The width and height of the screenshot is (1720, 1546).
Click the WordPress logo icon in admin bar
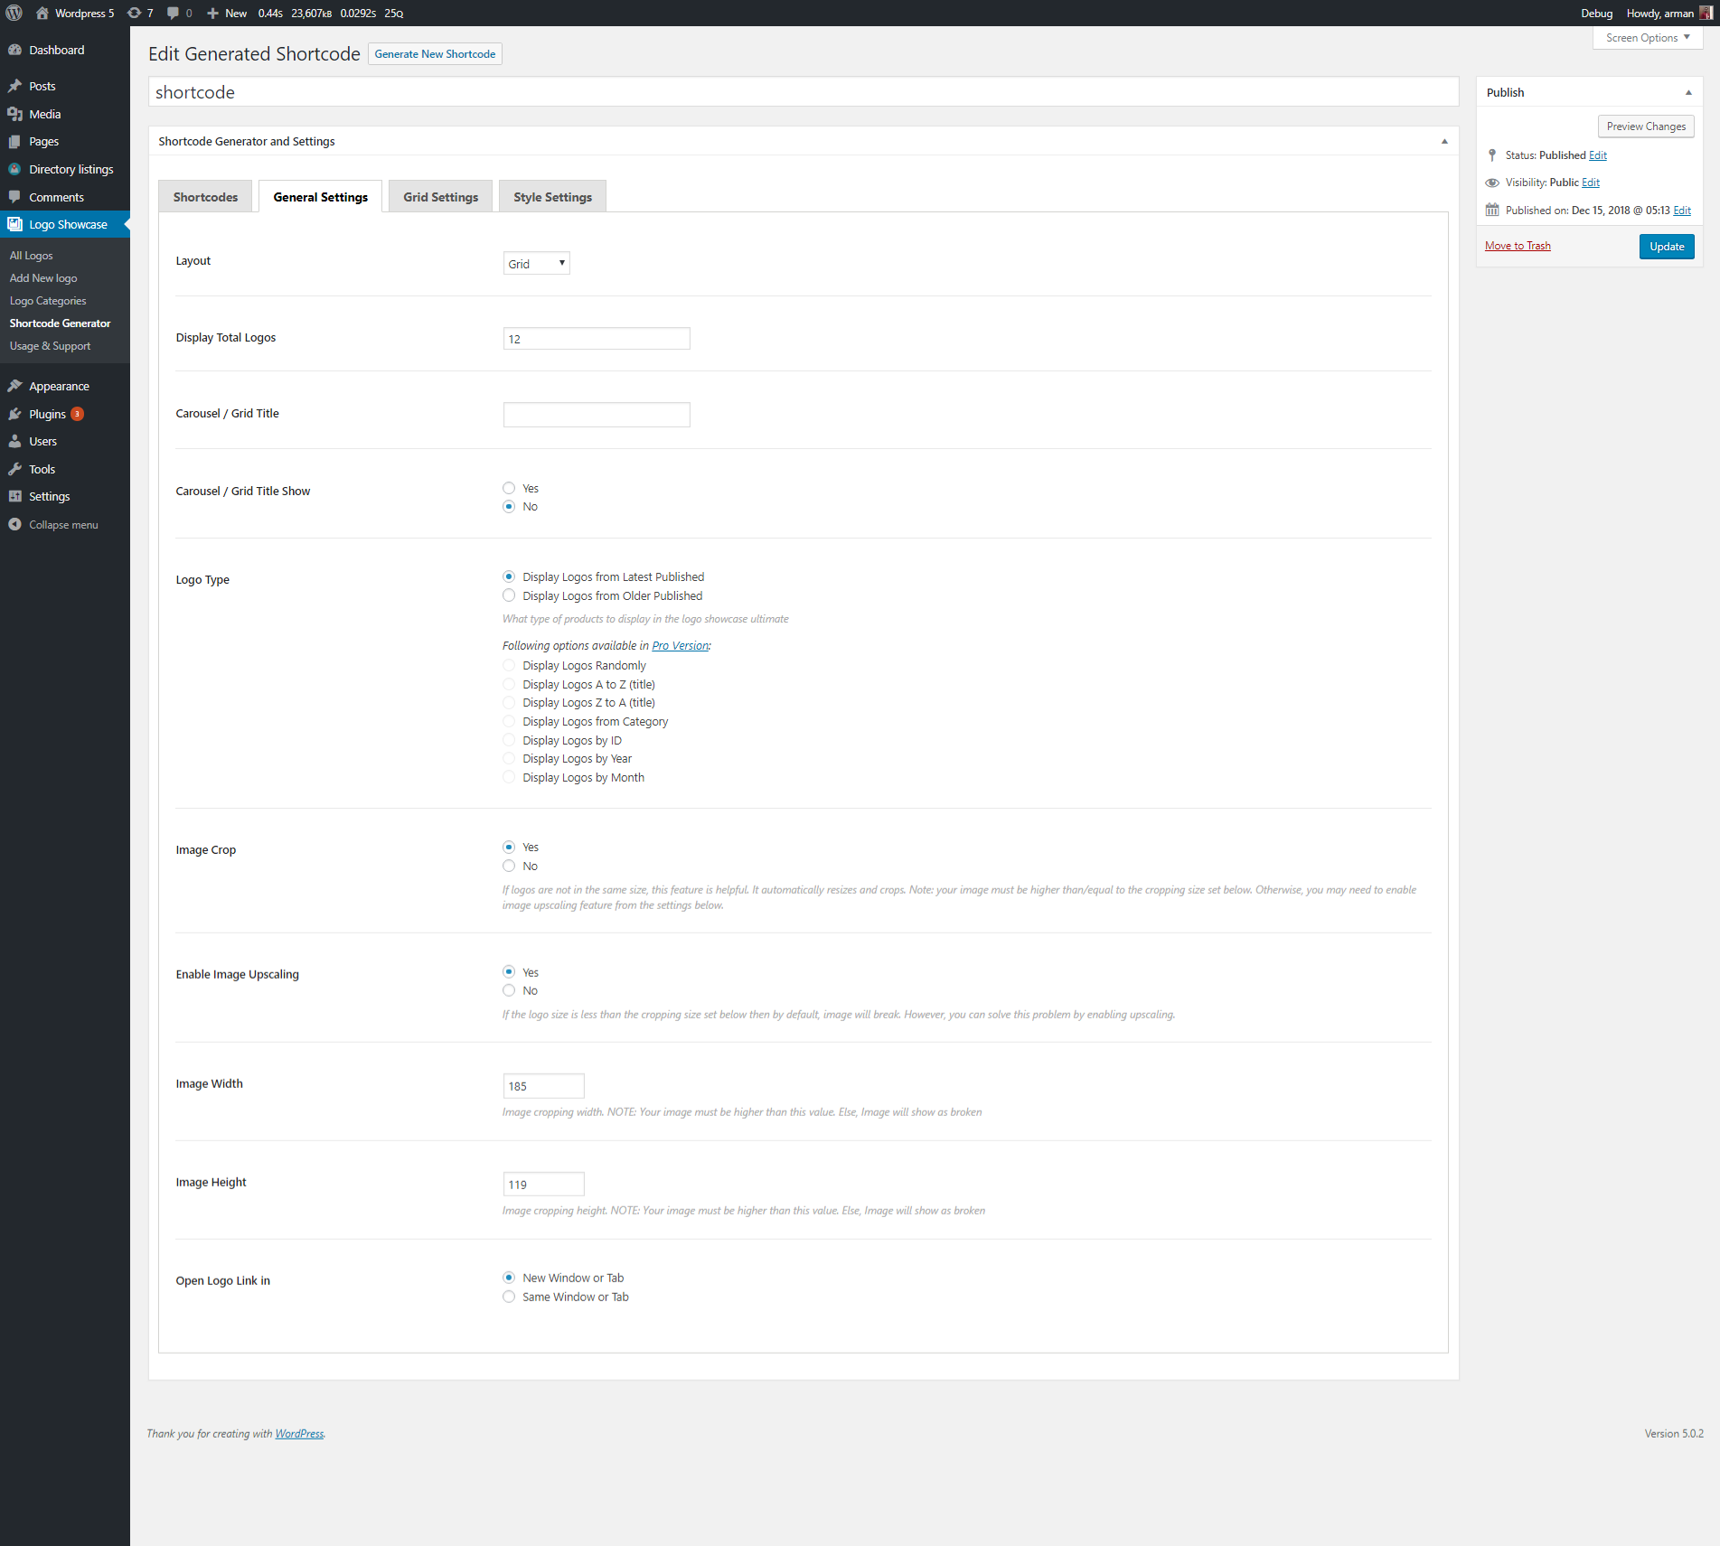pos(14,13)
